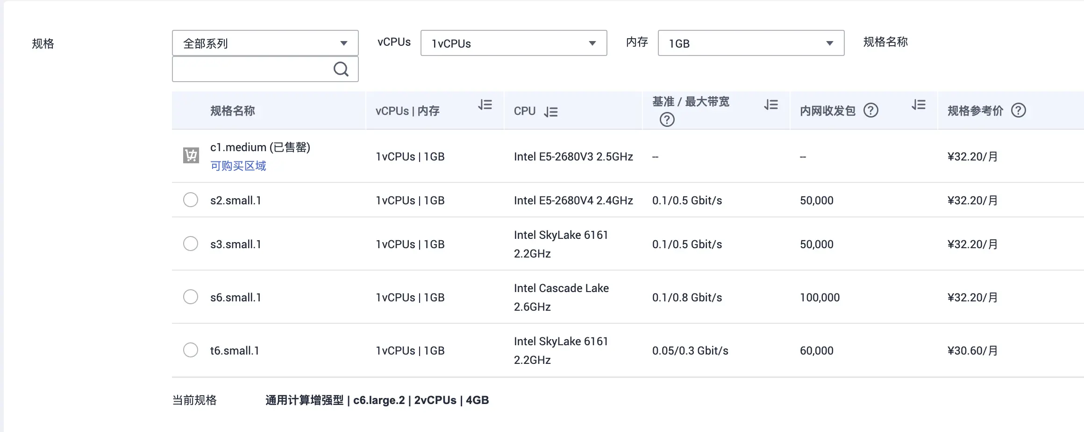Open bandwidth help question mark icon
1084x432 pixels.
[x=667, y=120]
